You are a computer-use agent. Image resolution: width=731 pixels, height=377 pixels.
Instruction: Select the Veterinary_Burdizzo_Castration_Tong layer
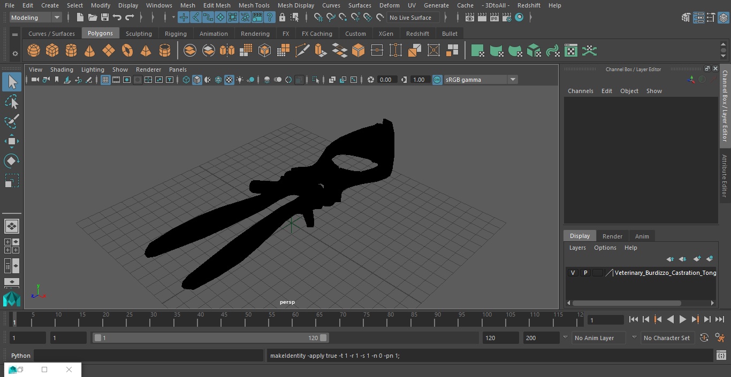click(x=665, y=273)
